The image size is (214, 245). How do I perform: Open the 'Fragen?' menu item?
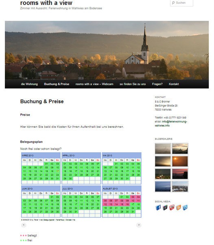pyautogui.click(x=157, y=84)
